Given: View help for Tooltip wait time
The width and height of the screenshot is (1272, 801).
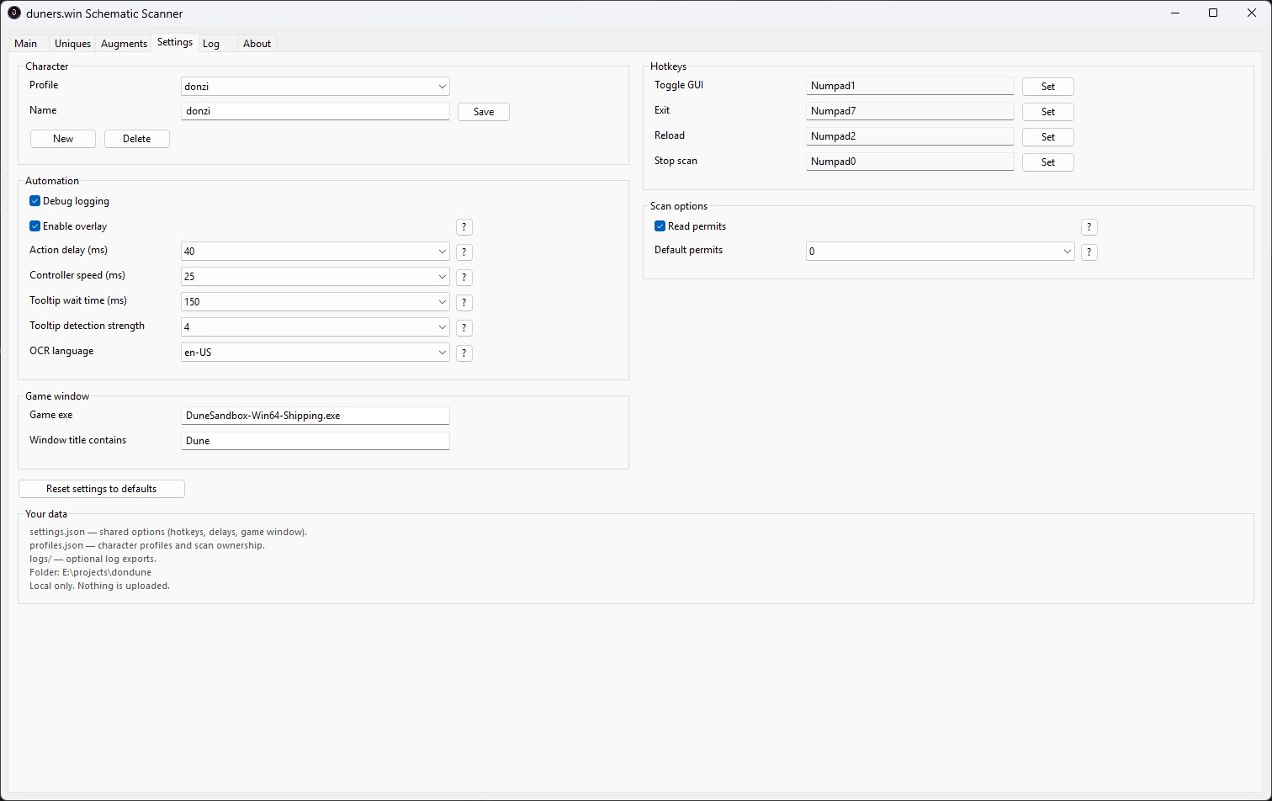Looking at the screenshot, I should click(x=464, y=303).
